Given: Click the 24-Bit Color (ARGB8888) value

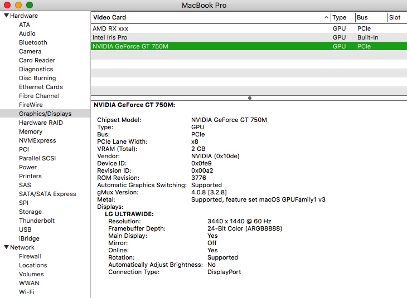Looking at the screenshot, I should point(245,228).
